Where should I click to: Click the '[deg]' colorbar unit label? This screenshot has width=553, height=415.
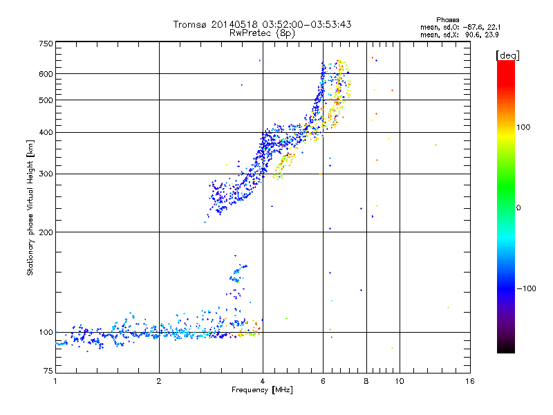tap(507, 55)
